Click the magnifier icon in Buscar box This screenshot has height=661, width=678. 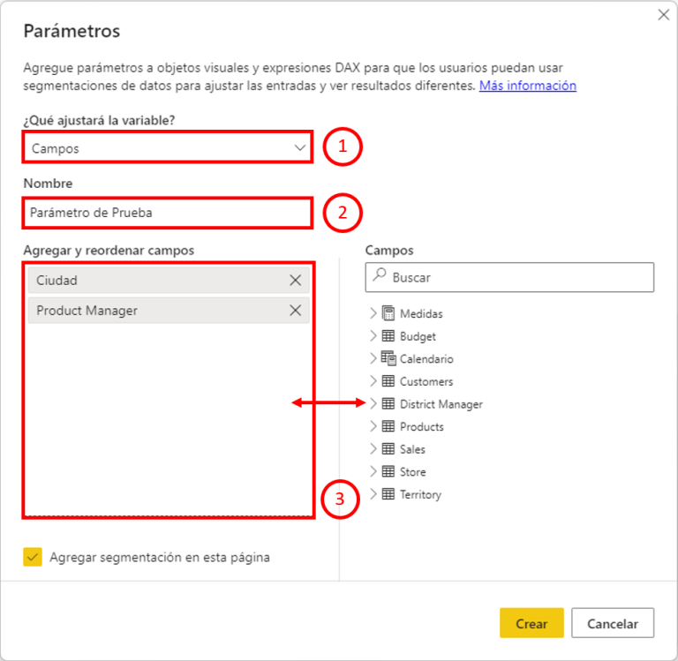click(380, 275)
